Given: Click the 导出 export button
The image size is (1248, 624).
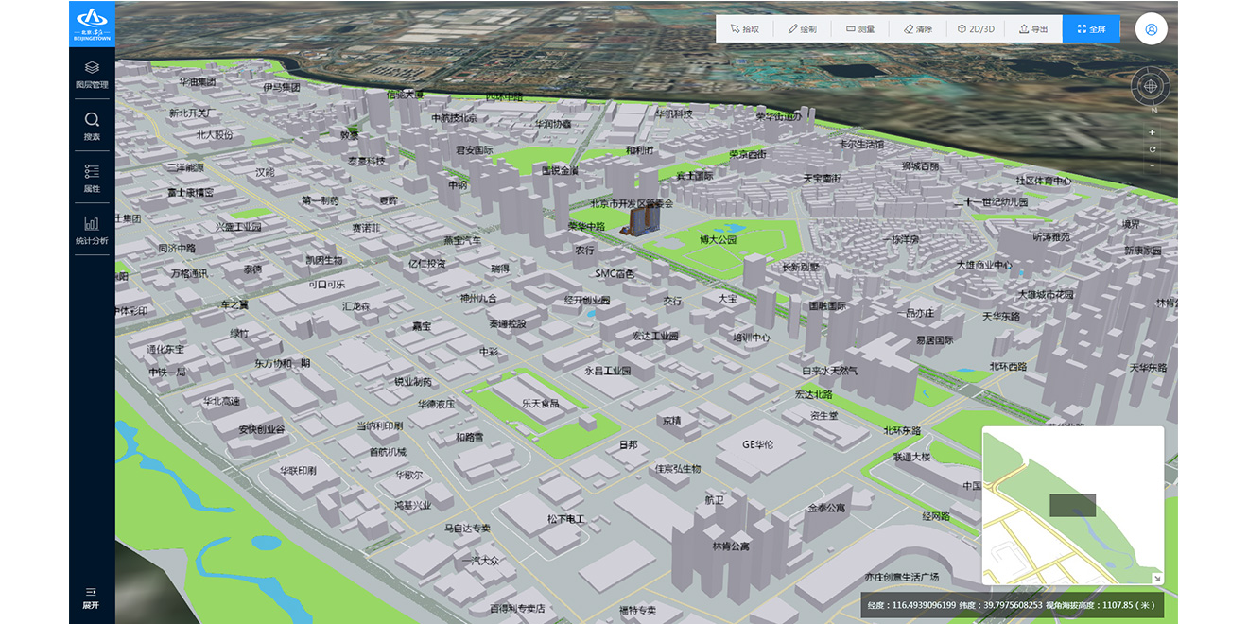Looking at the screenshot, I should click(1033, 29).
